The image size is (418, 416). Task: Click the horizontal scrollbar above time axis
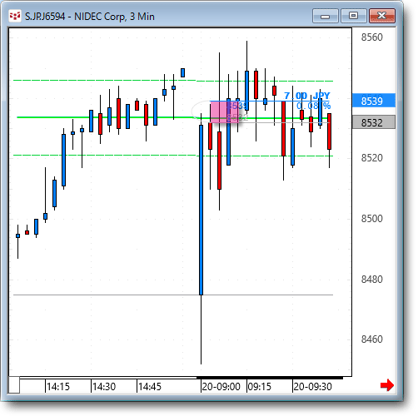pos(181,378)
